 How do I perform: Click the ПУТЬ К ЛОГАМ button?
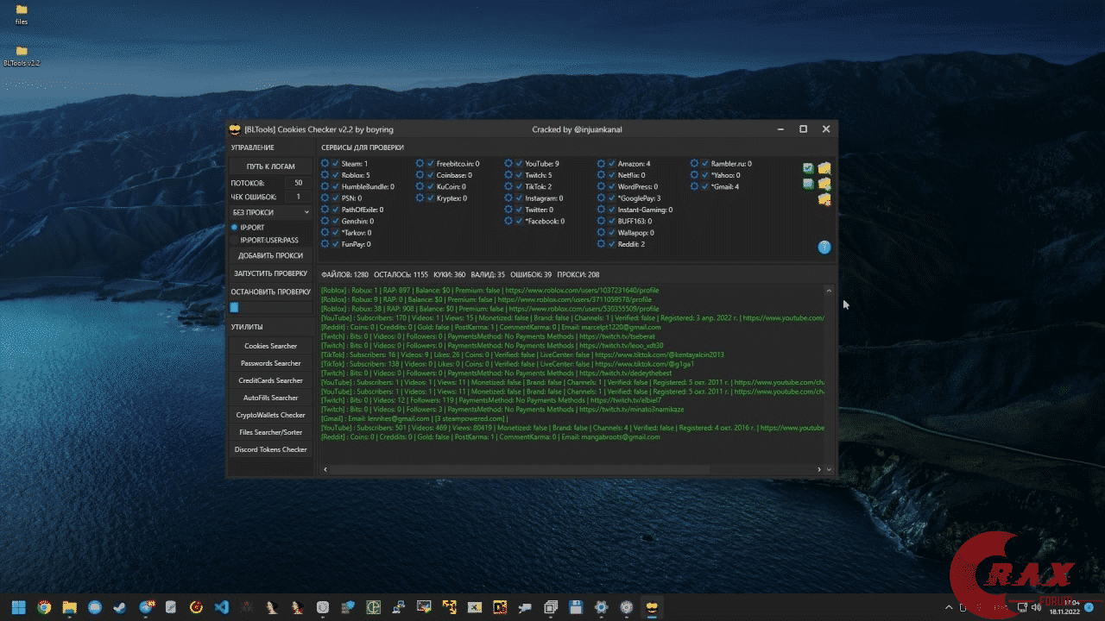pos(270,166)
